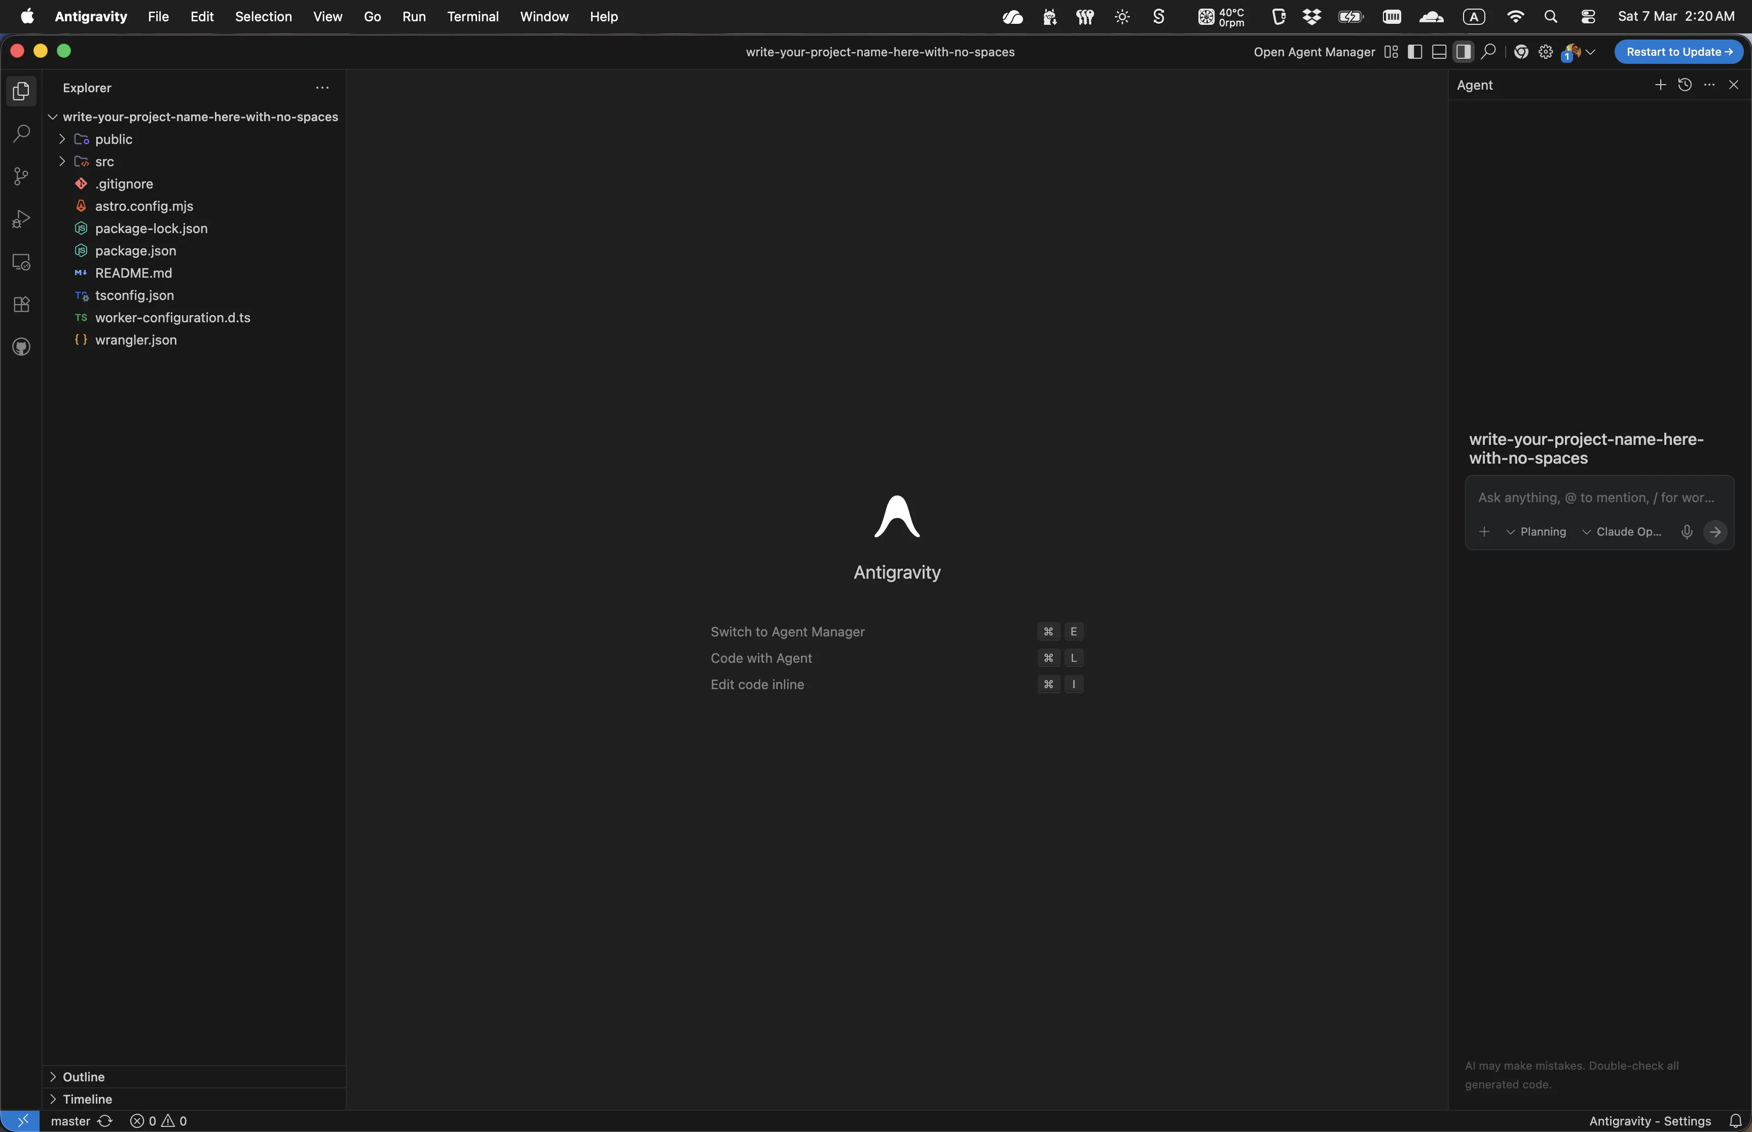Viewport: 1752px width, 1132px height.
Task: Click the Wi-Fi icon in the macOS menu bar
Action: 1515,16
